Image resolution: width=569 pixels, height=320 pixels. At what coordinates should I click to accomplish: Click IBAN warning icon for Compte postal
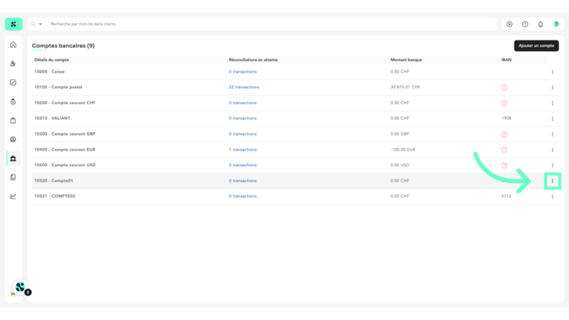(504, 88)
